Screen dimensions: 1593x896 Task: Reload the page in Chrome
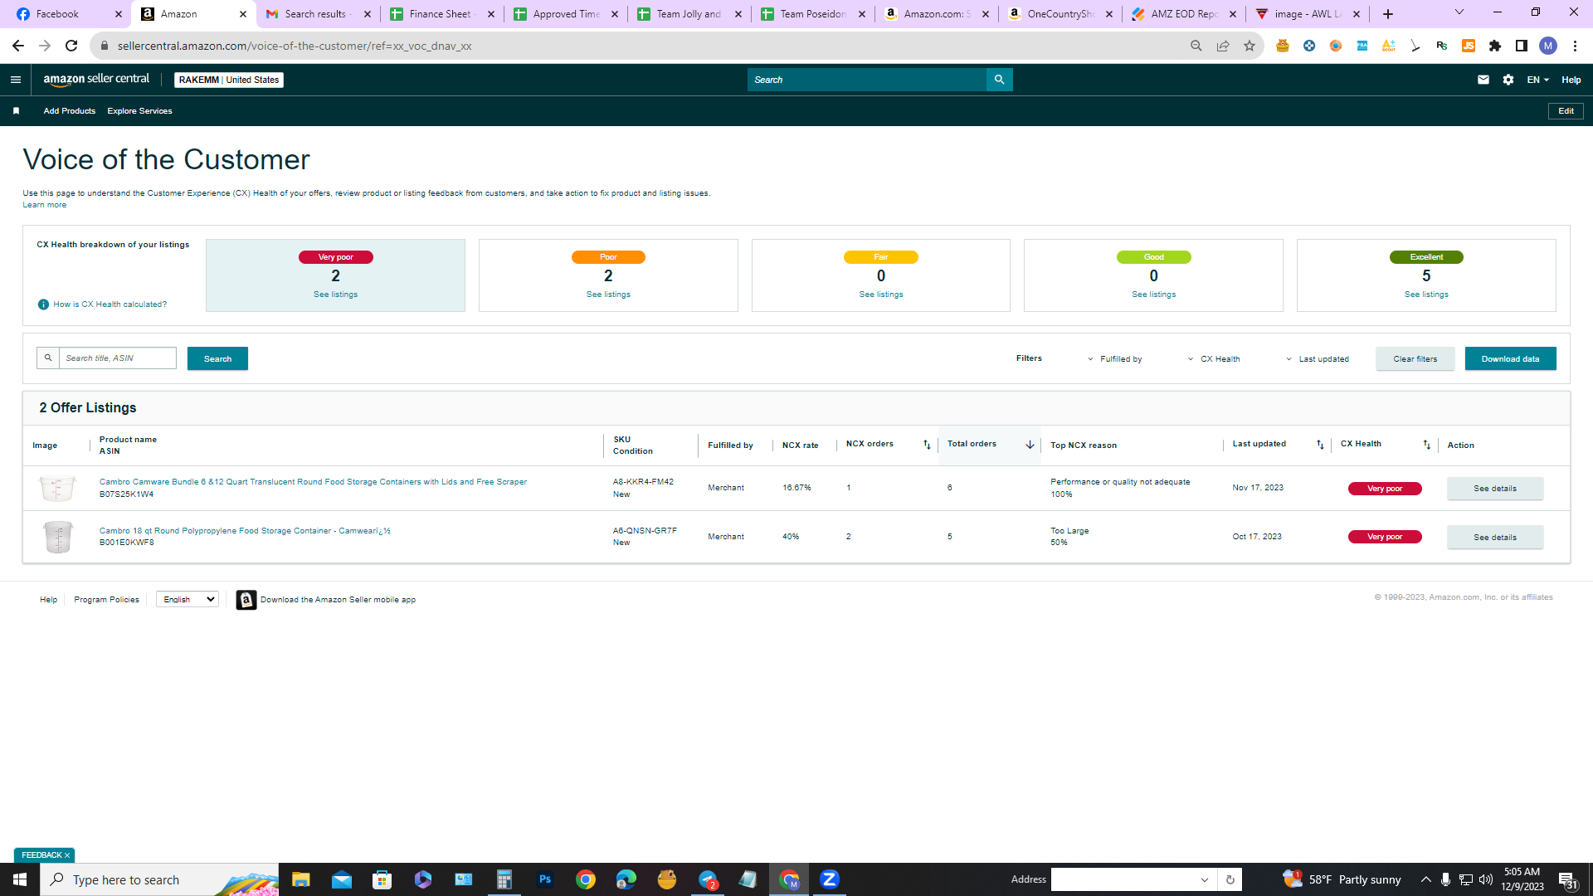(71, 46)
